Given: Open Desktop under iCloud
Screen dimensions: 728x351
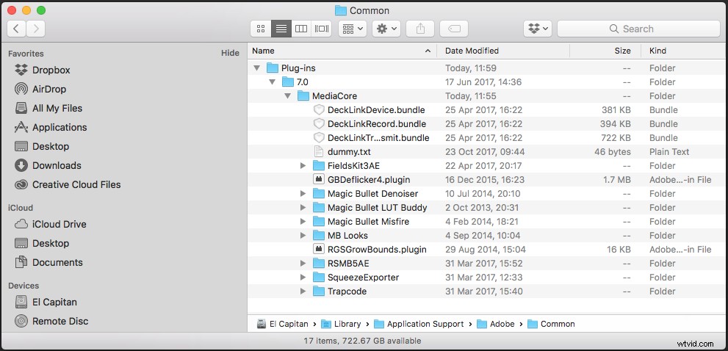Looking at the screenshot, I should point(51,243).
